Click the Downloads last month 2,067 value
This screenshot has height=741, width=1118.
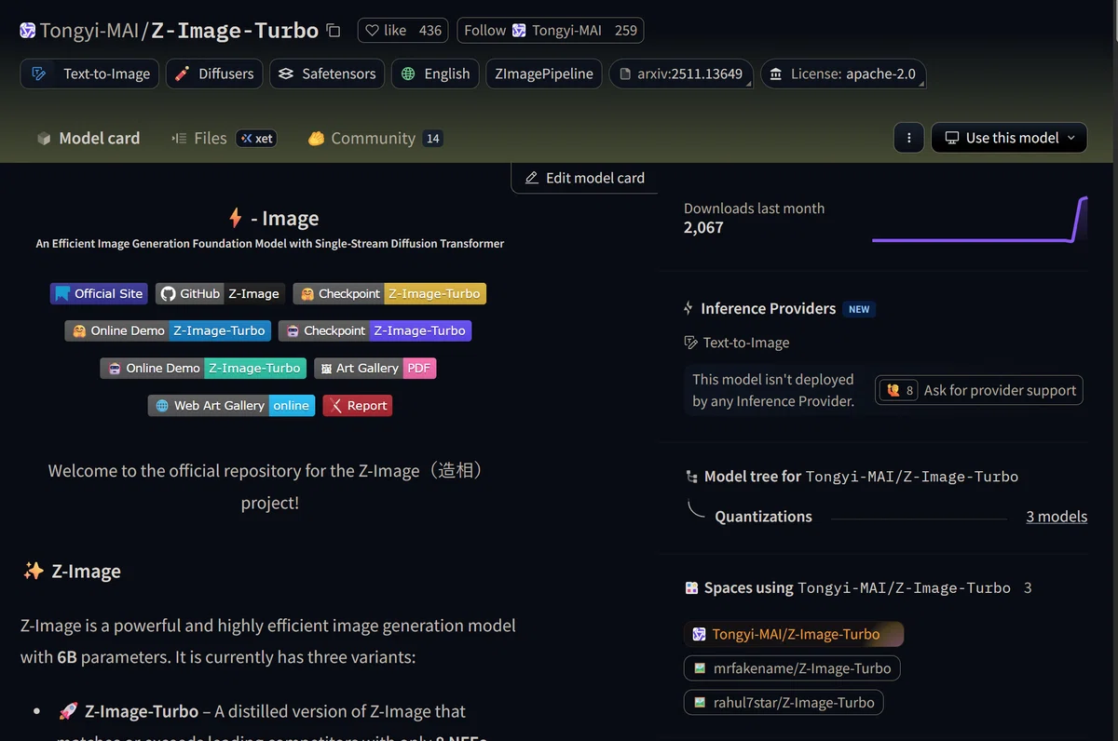(703, 227)
